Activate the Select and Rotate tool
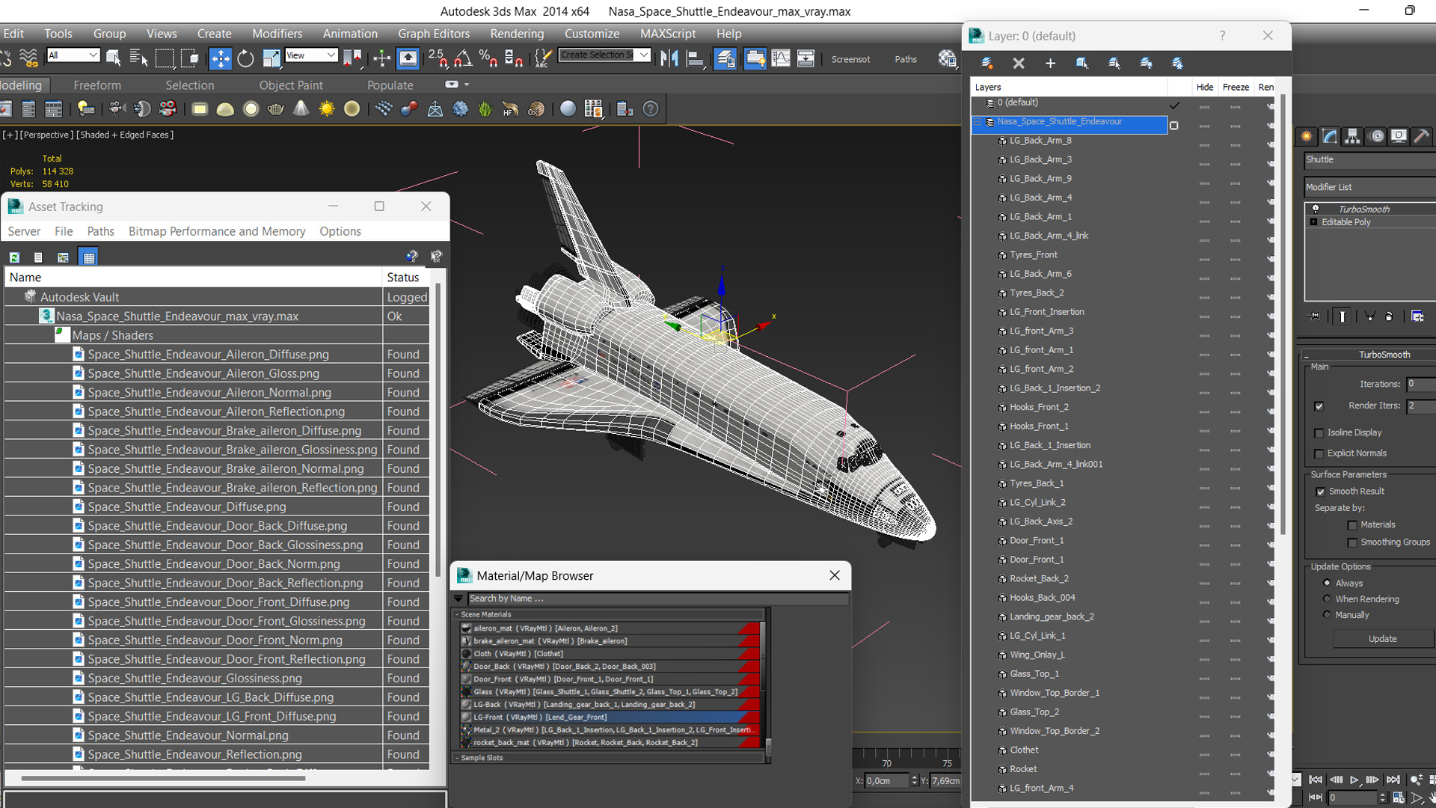1436x808 pixels. pyautogui.click(x=245, y=58)
